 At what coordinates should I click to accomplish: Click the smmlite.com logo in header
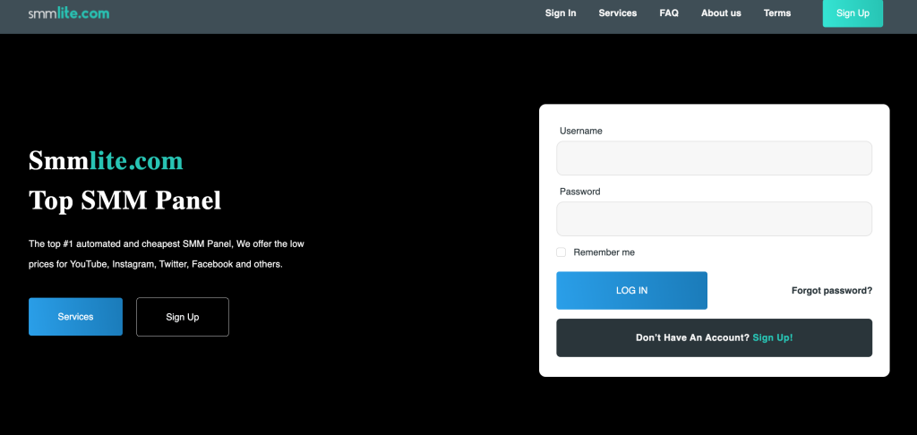click(x=69, y=13)
